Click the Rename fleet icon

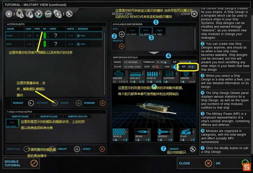click(31, 103)
